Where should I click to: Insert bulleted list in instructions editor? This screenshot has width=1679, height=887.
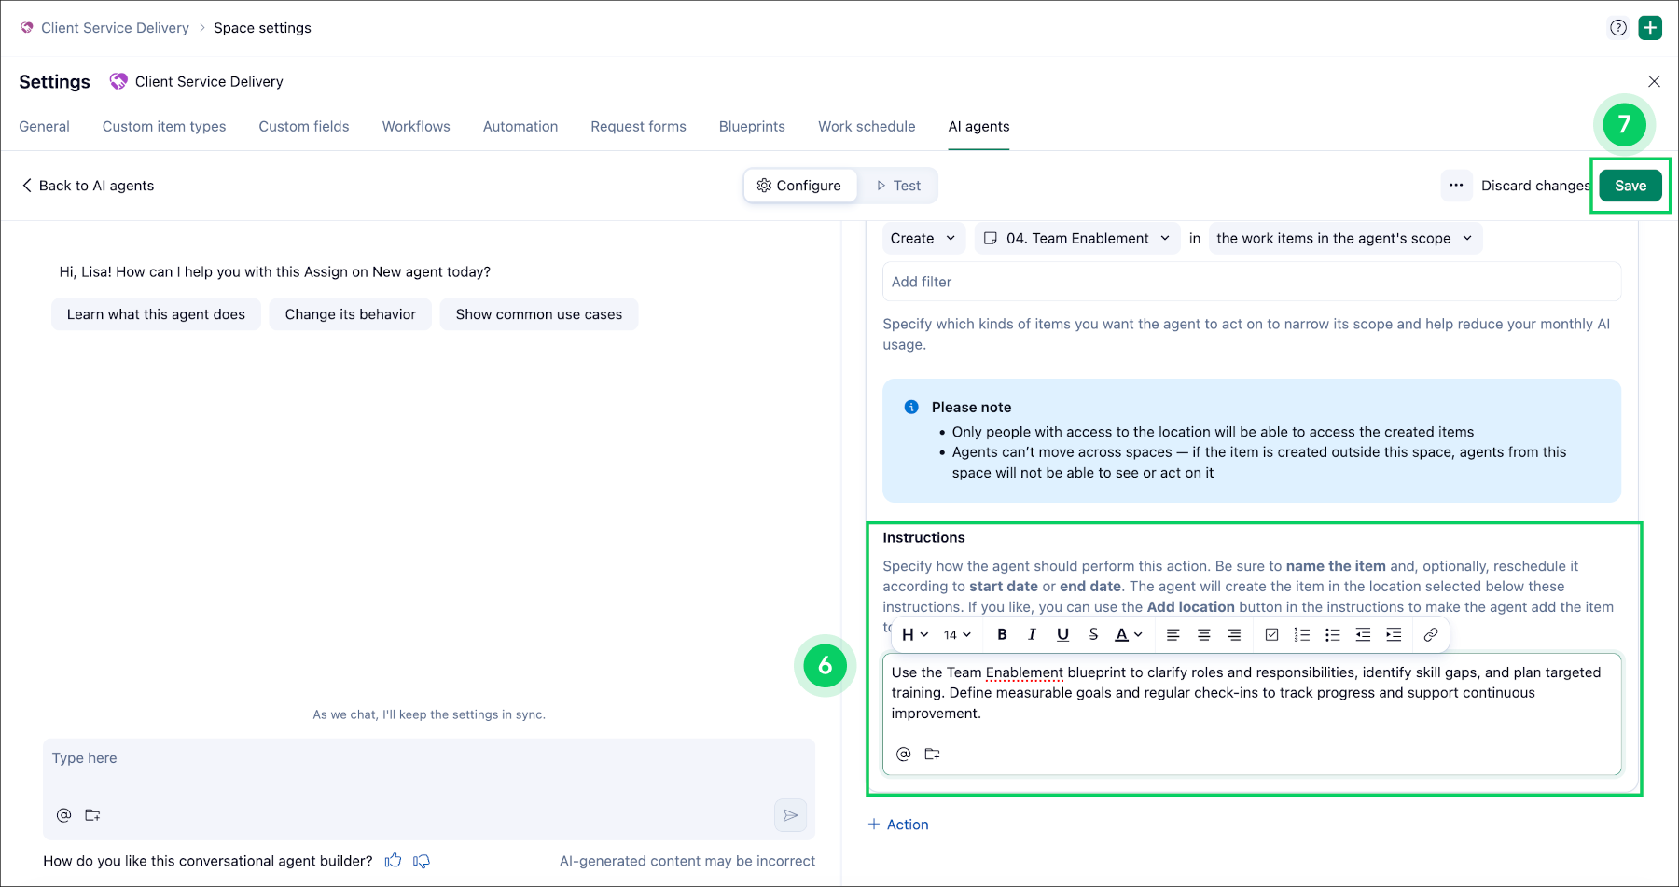(x=1333, y=634)
